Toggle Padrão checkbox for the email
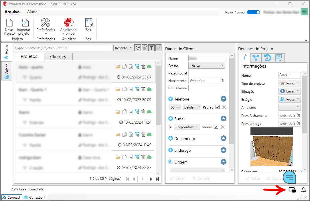This screenshot has height=201, width=310. (x=216, y=127)
